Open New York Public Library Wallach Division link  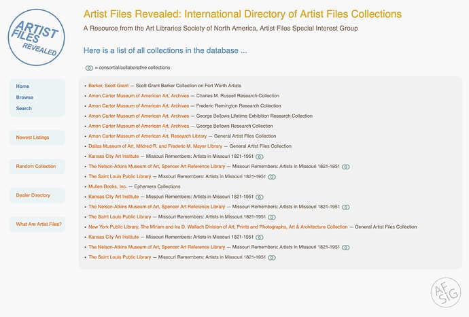pyautogui.click(x=218, y=227)
